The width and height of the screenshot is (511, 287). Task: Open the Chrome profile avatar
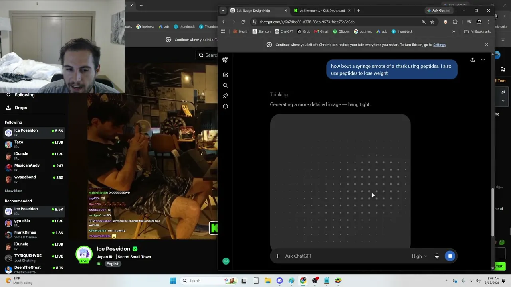[x=479, y=22]
